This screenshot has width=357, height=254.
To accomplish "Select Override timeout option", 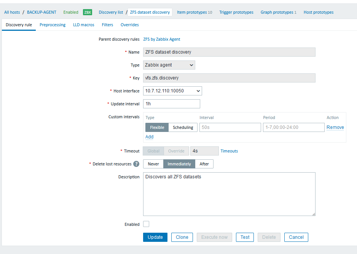I will point(176,151).
